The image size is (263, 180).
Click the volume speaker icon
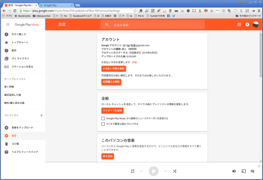(x=234, y=171)
